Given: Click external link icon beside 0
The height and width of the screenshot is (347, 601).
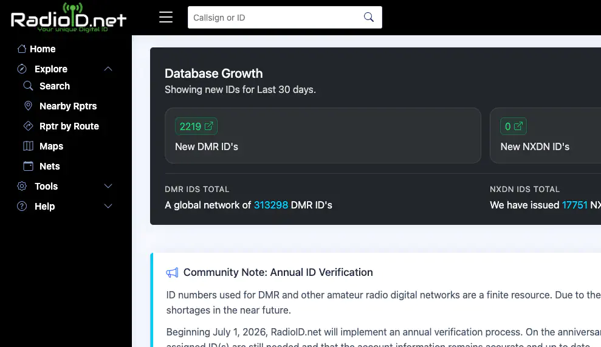Looking at the screenshot, I should click(518, 126).
